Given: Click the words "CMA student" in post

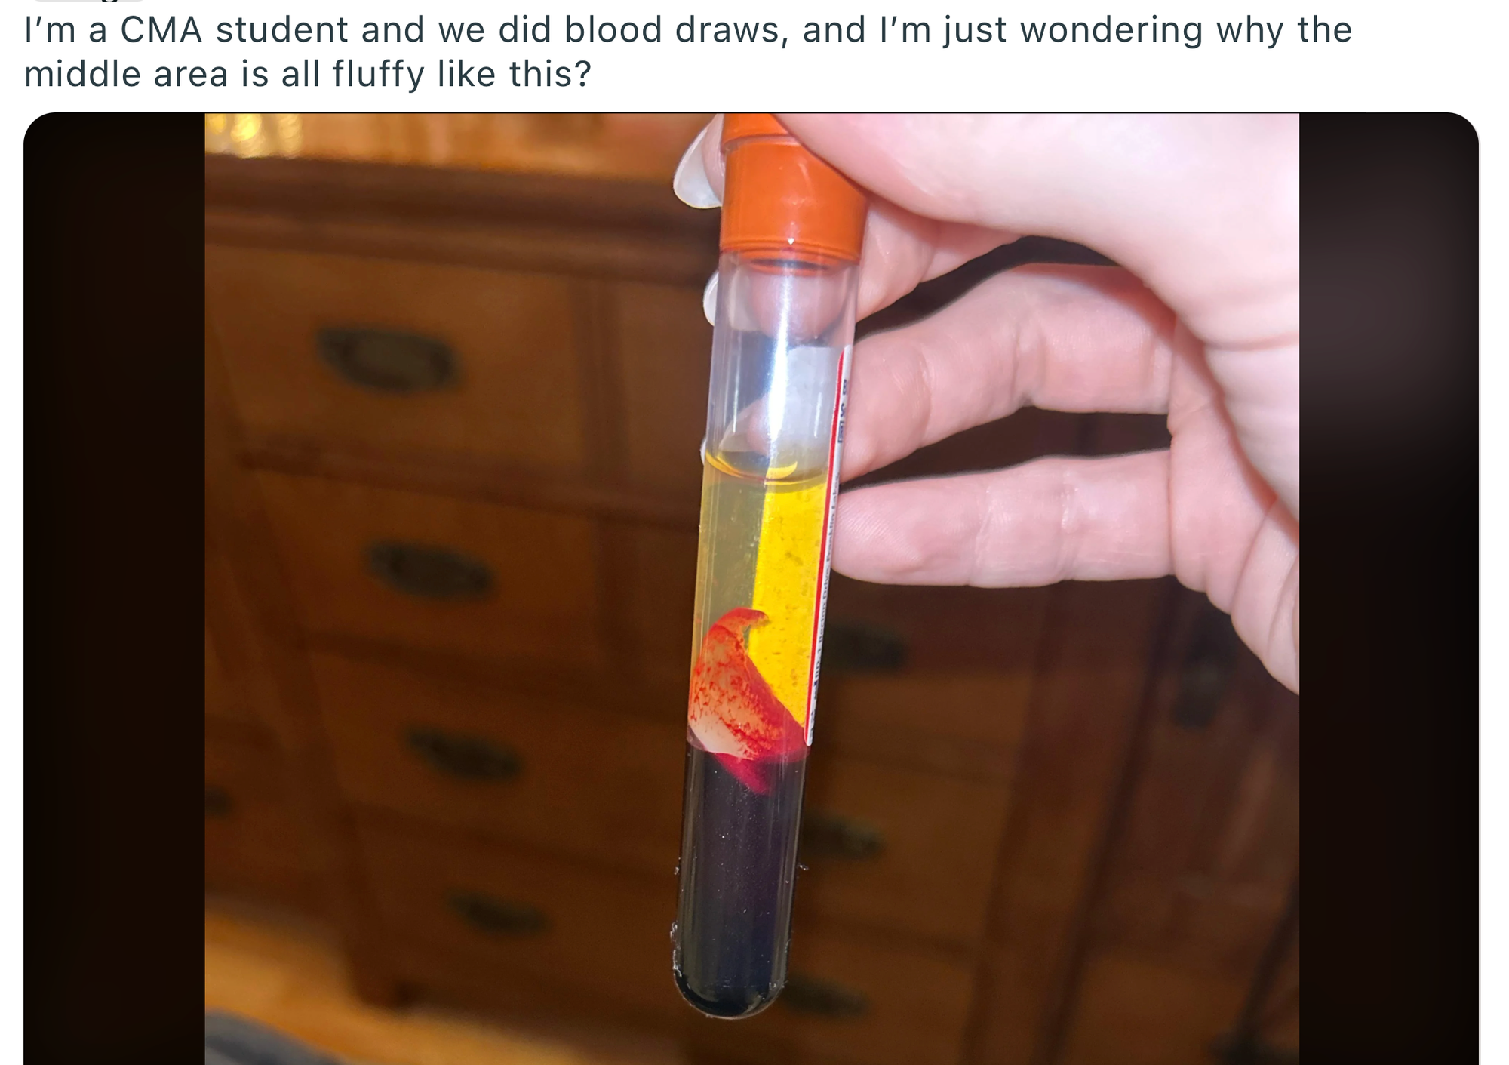Looking at the screenshot, I should point(235,30).
